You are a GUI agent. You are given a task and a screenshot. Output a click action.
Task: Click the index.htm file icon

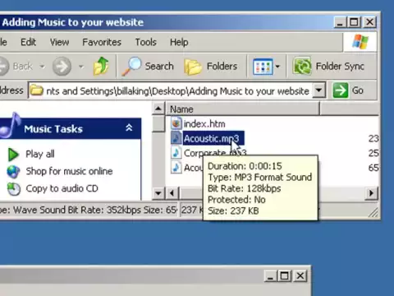tap(176, 123)
